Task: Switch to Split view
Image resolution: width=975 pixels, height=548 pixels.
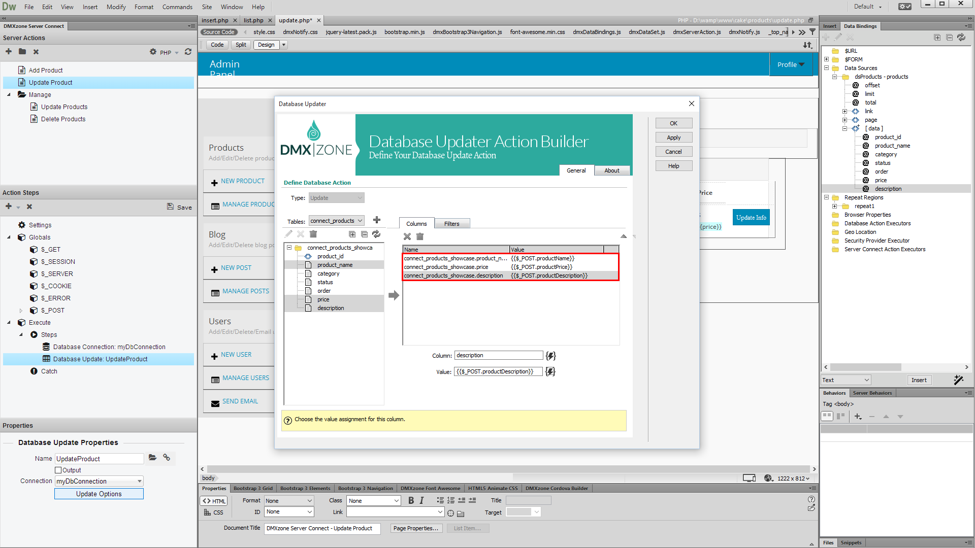Action: (x=241, y=45)
